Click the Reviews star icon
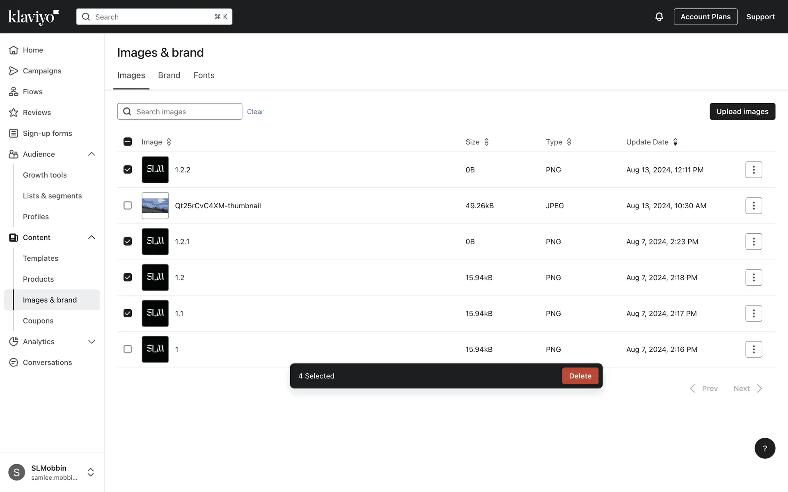 tap(14, 112)
